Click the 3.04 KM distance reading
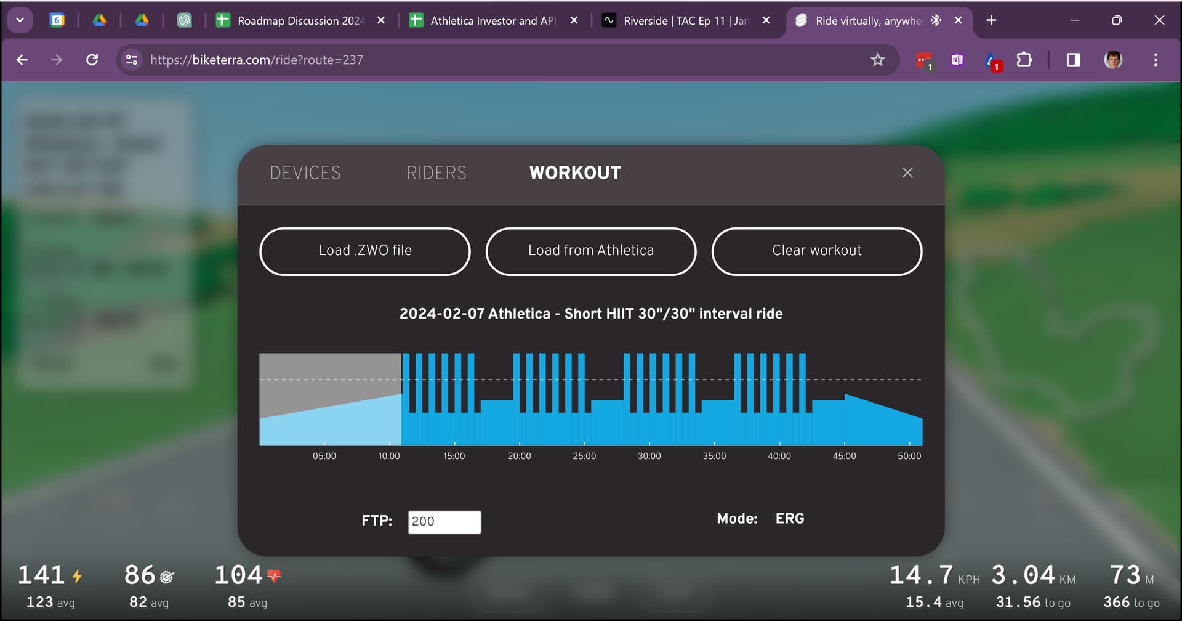This screenshot has width=1182, height=621. [x=1023, y=575]
